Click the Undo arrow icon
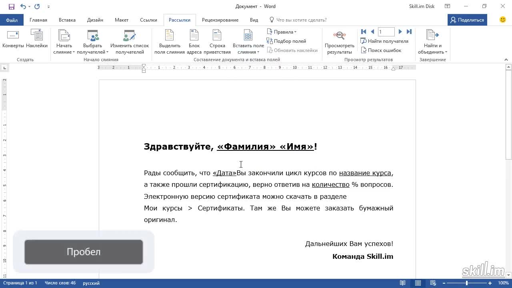The height and width of the screenshot is (288, 512). pos(23,6)
